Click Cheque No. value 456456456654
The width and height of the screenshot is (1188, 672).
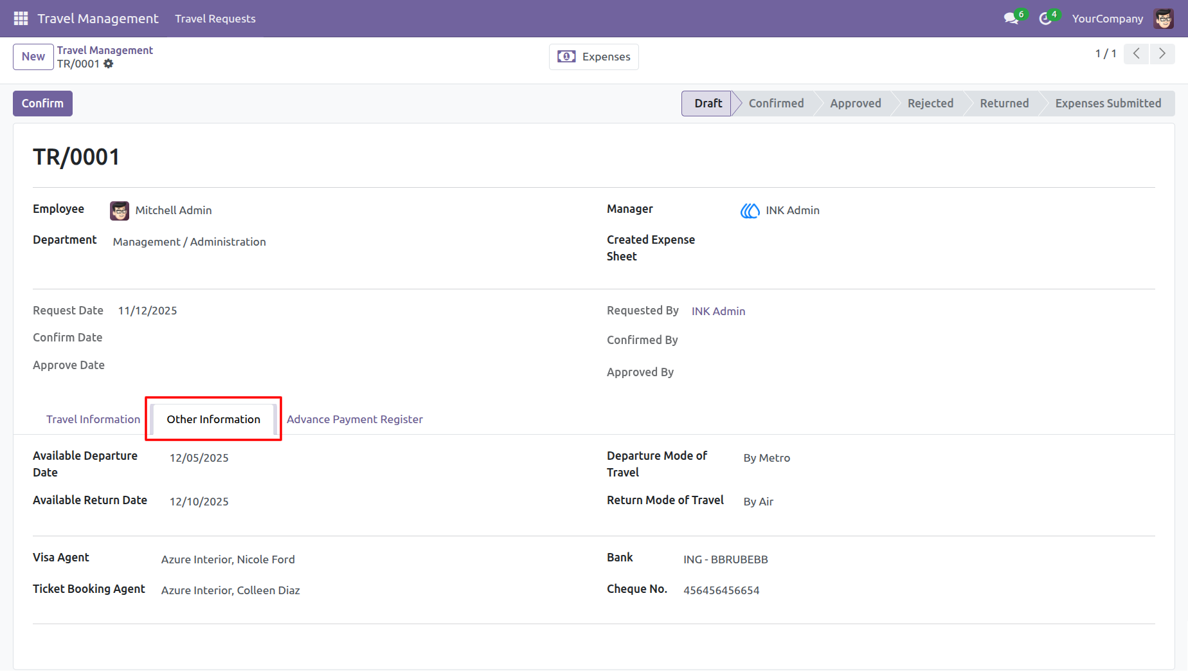721,590
